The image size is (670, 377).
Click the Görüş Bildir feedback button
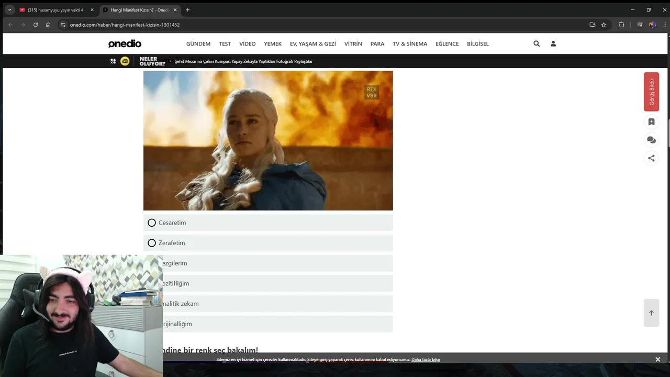coord(651,92)
